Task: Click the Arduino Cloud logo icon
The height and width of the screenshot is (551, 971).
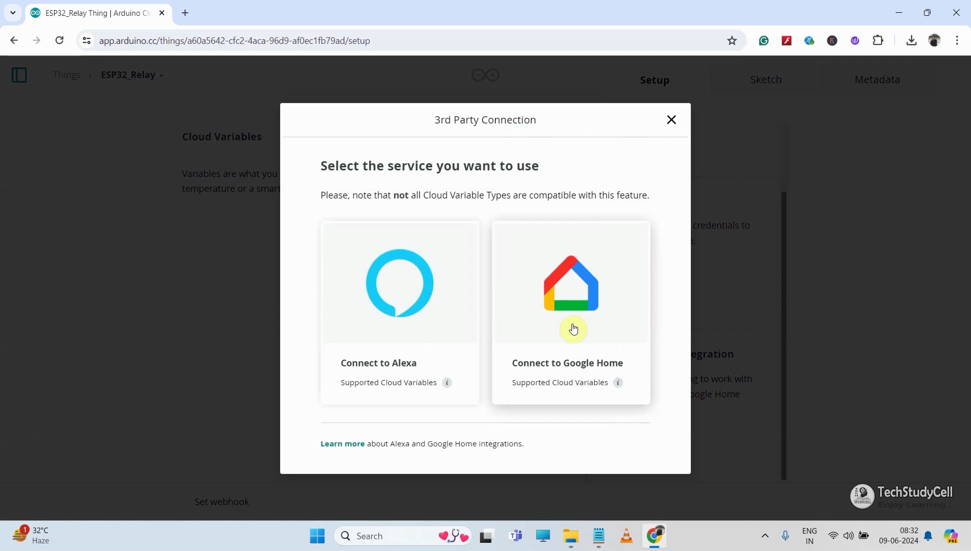Action: click(x=485, y=75)
